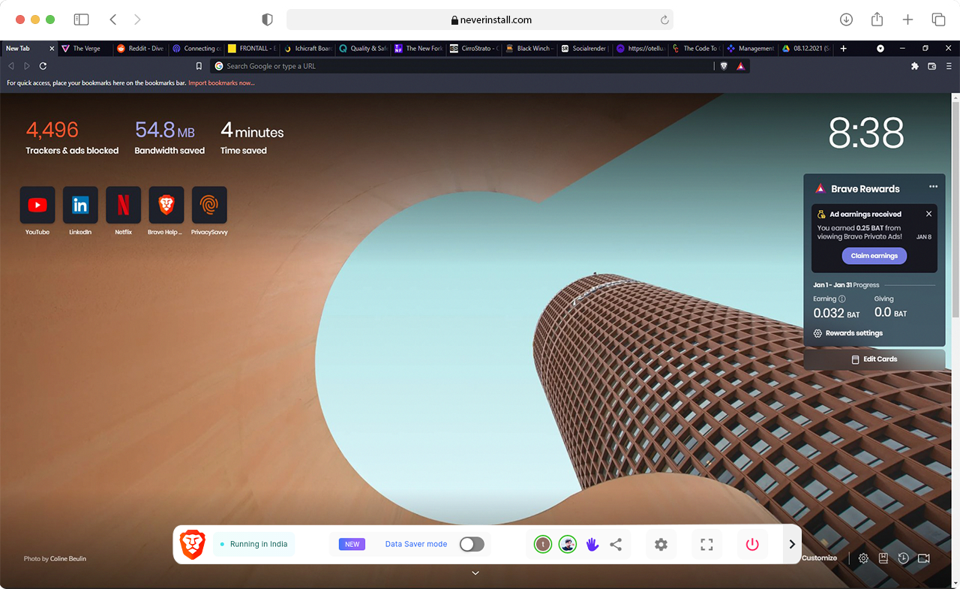960x589 pixels.
Task: Toggle Safari sidebar
Action: tap(81, 20)
